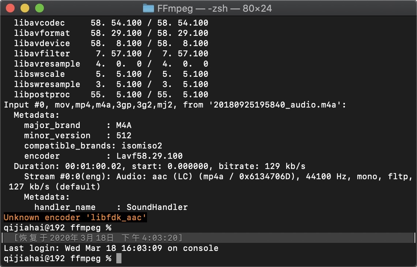This screenshot has height=267, width=417.
Task: Click the 'libavfilter' library name
Action: pyautogui.click(x=42, y=54)
